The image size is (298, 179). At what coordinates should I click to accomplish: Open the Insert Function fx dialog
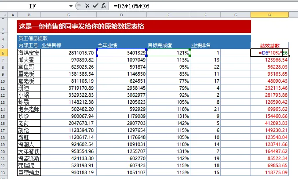(104, 6)
